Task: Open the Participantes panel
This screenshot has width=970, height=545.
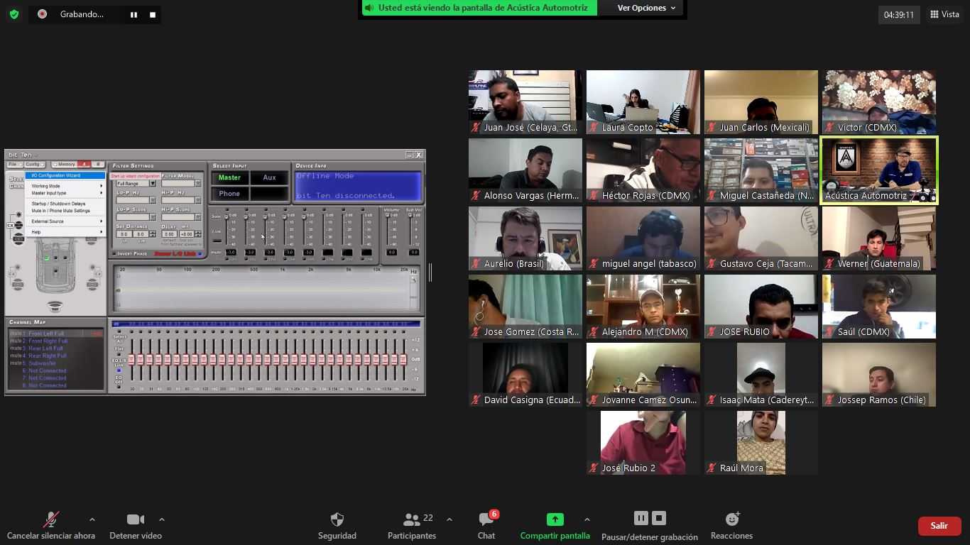Action: pos(412,525)
